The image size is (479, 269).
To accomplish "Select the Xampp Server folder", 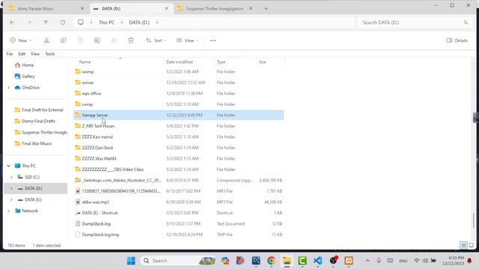I will point(179,115).
